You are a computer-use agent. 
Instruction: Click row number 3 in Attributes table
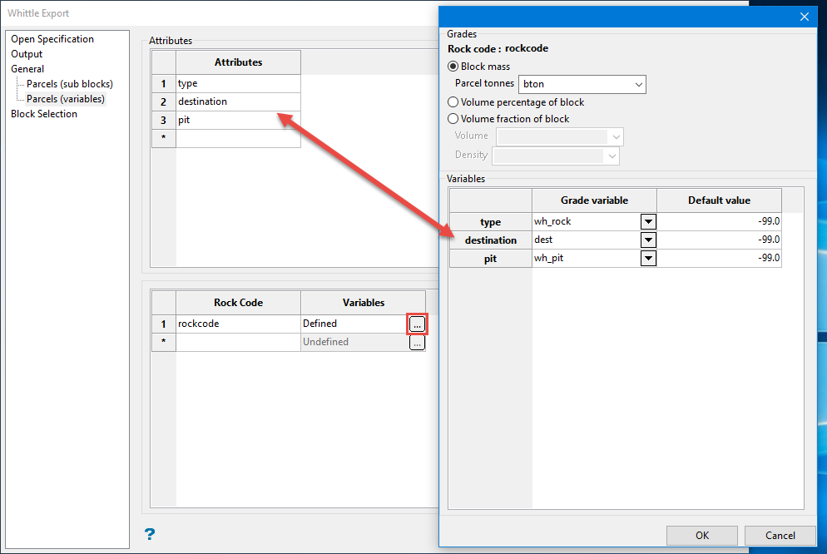[164, 120]
